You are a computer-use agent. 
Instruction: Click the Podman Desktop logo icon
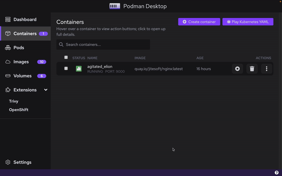115,6
